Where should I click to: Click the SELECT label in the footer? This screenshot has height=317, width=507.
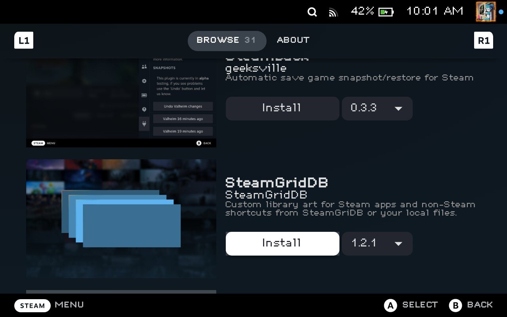click(x=420, y=305)
